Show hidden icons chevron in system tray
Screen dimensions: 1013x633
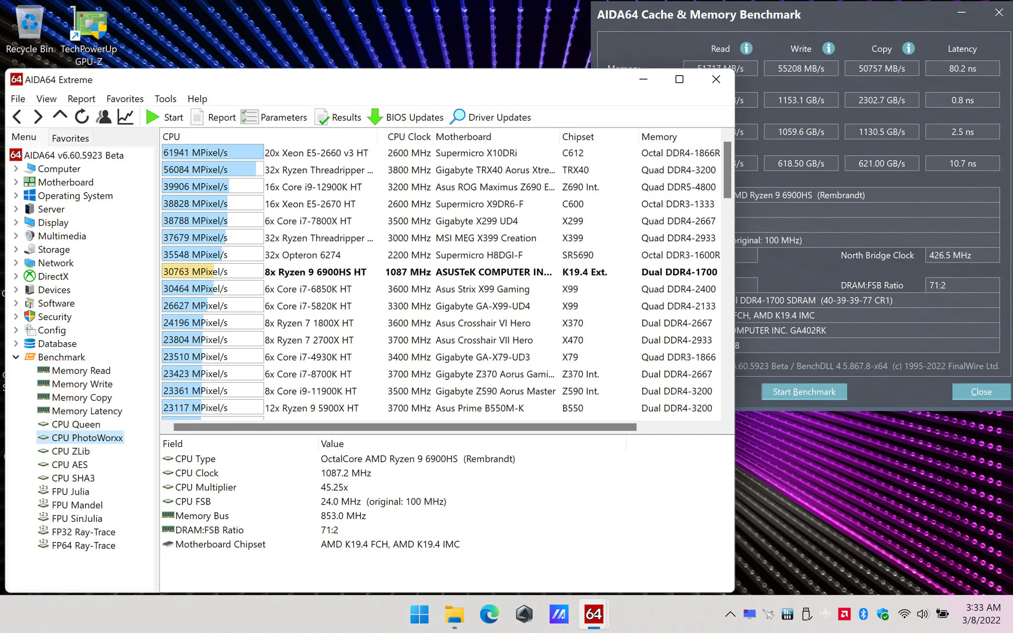[x=730, y=614]
